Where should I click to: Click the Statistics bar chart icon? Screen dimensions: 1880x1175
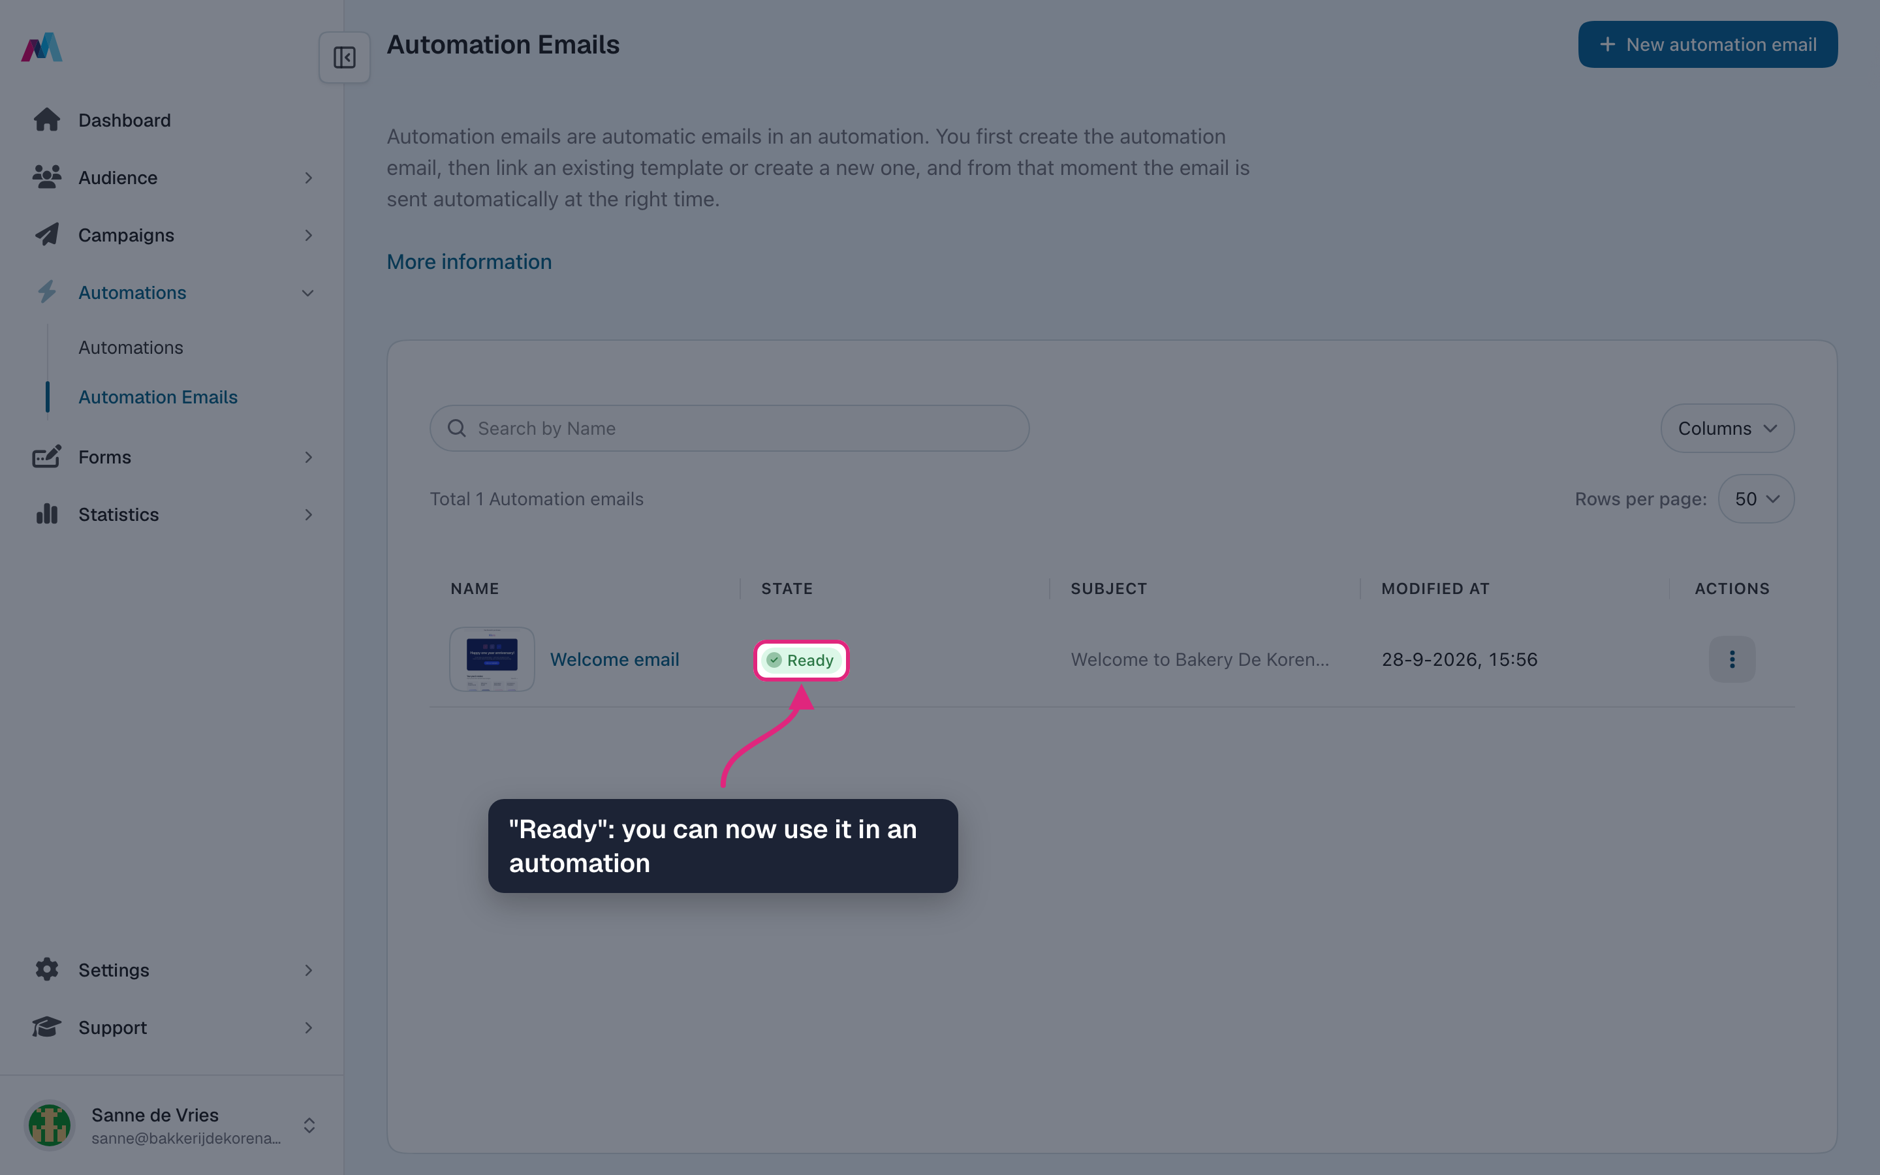tap(46, 514)
